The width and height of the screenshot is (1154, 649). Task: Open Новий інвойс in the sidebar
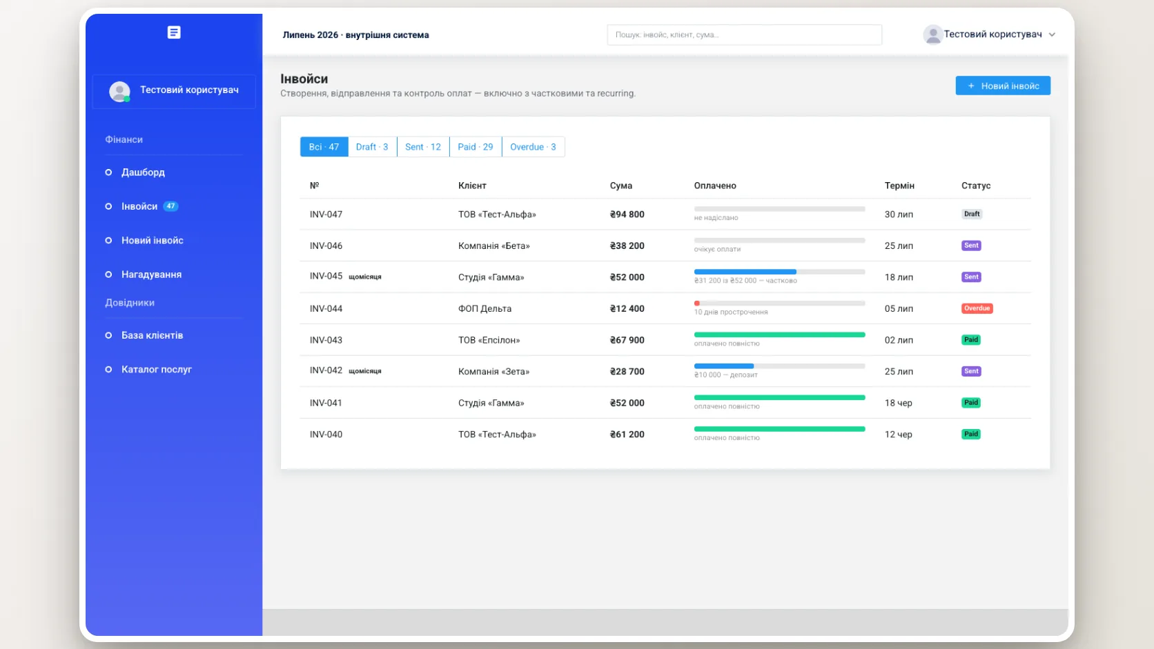pos(153,240)
